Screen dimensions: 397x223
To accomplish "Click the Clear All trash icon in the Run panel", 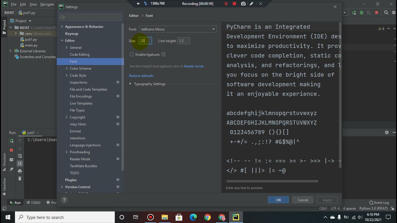I will point(20,178).
